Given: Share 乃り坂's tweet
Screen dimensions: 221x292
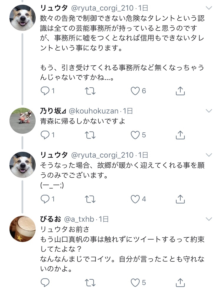Looking at the screenshot, I should pyautogui.click(x=180, y=135).
